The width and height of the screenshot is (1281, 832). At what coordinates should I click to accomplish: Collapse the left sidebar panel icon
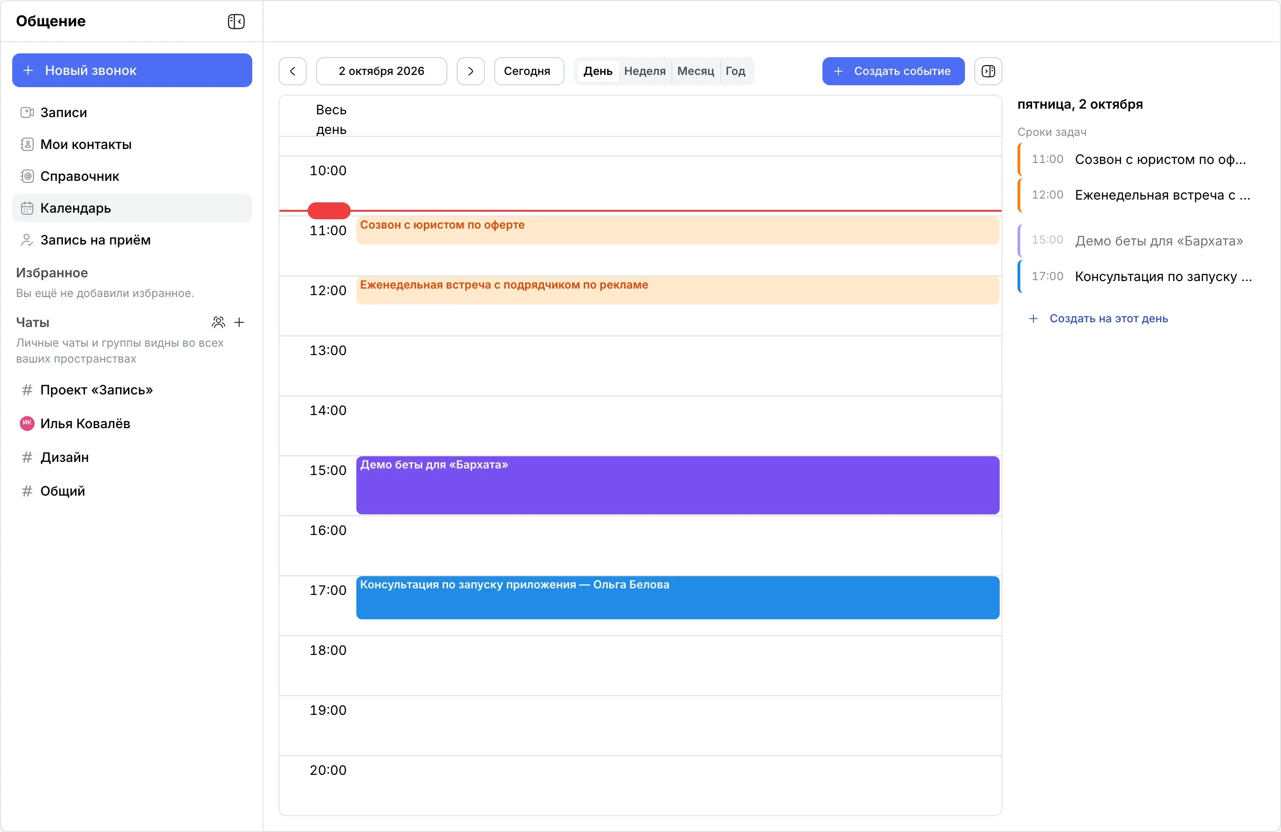236,22
